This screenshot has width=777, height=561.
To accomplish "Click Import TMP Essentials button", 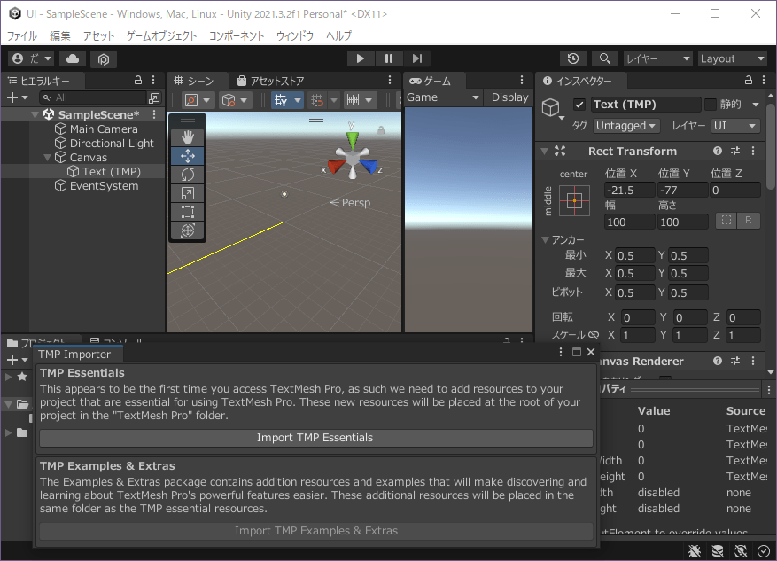I will pos(315,438).
